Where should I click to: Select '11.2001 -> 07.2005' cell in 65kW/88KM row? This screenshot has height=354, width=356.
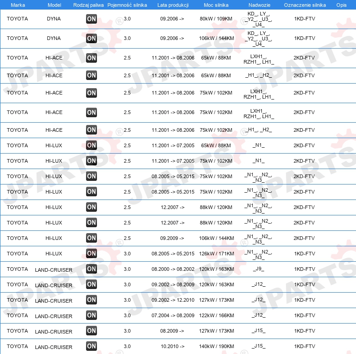(173, 145)
